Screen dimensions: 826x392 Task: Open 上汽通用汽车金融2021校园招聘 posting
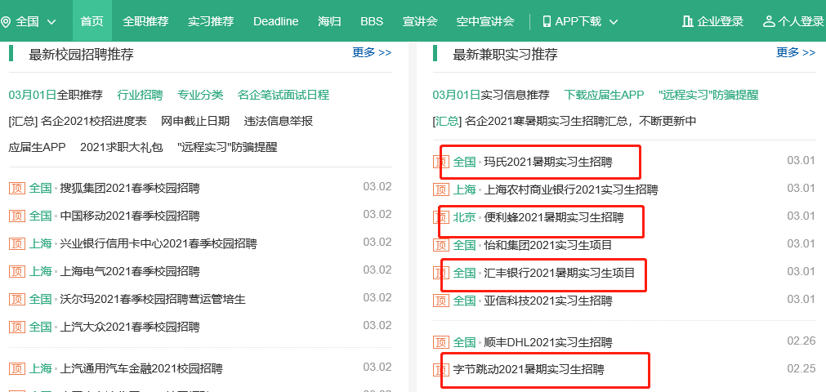coord(141,368)
